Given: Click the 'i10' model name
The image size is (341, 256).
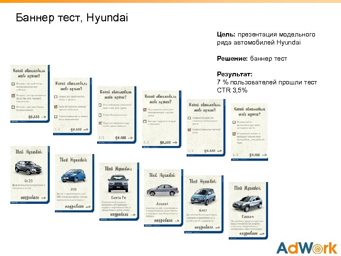Looking at the screenshot, I should pyautogui.click(x=73, y=189).
